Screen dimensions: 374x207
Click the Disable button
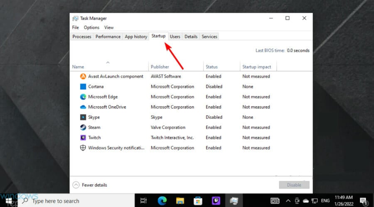(294, 185)
